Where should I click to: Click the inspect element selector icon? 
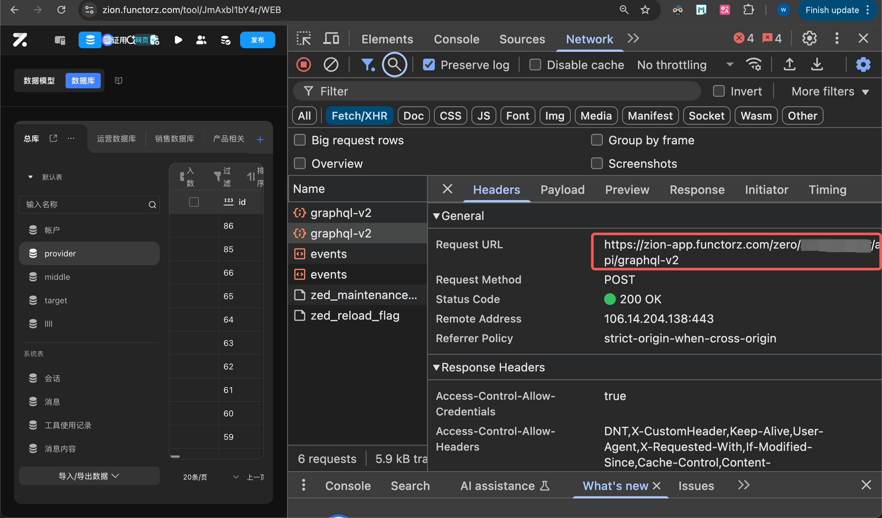[303, 38]
